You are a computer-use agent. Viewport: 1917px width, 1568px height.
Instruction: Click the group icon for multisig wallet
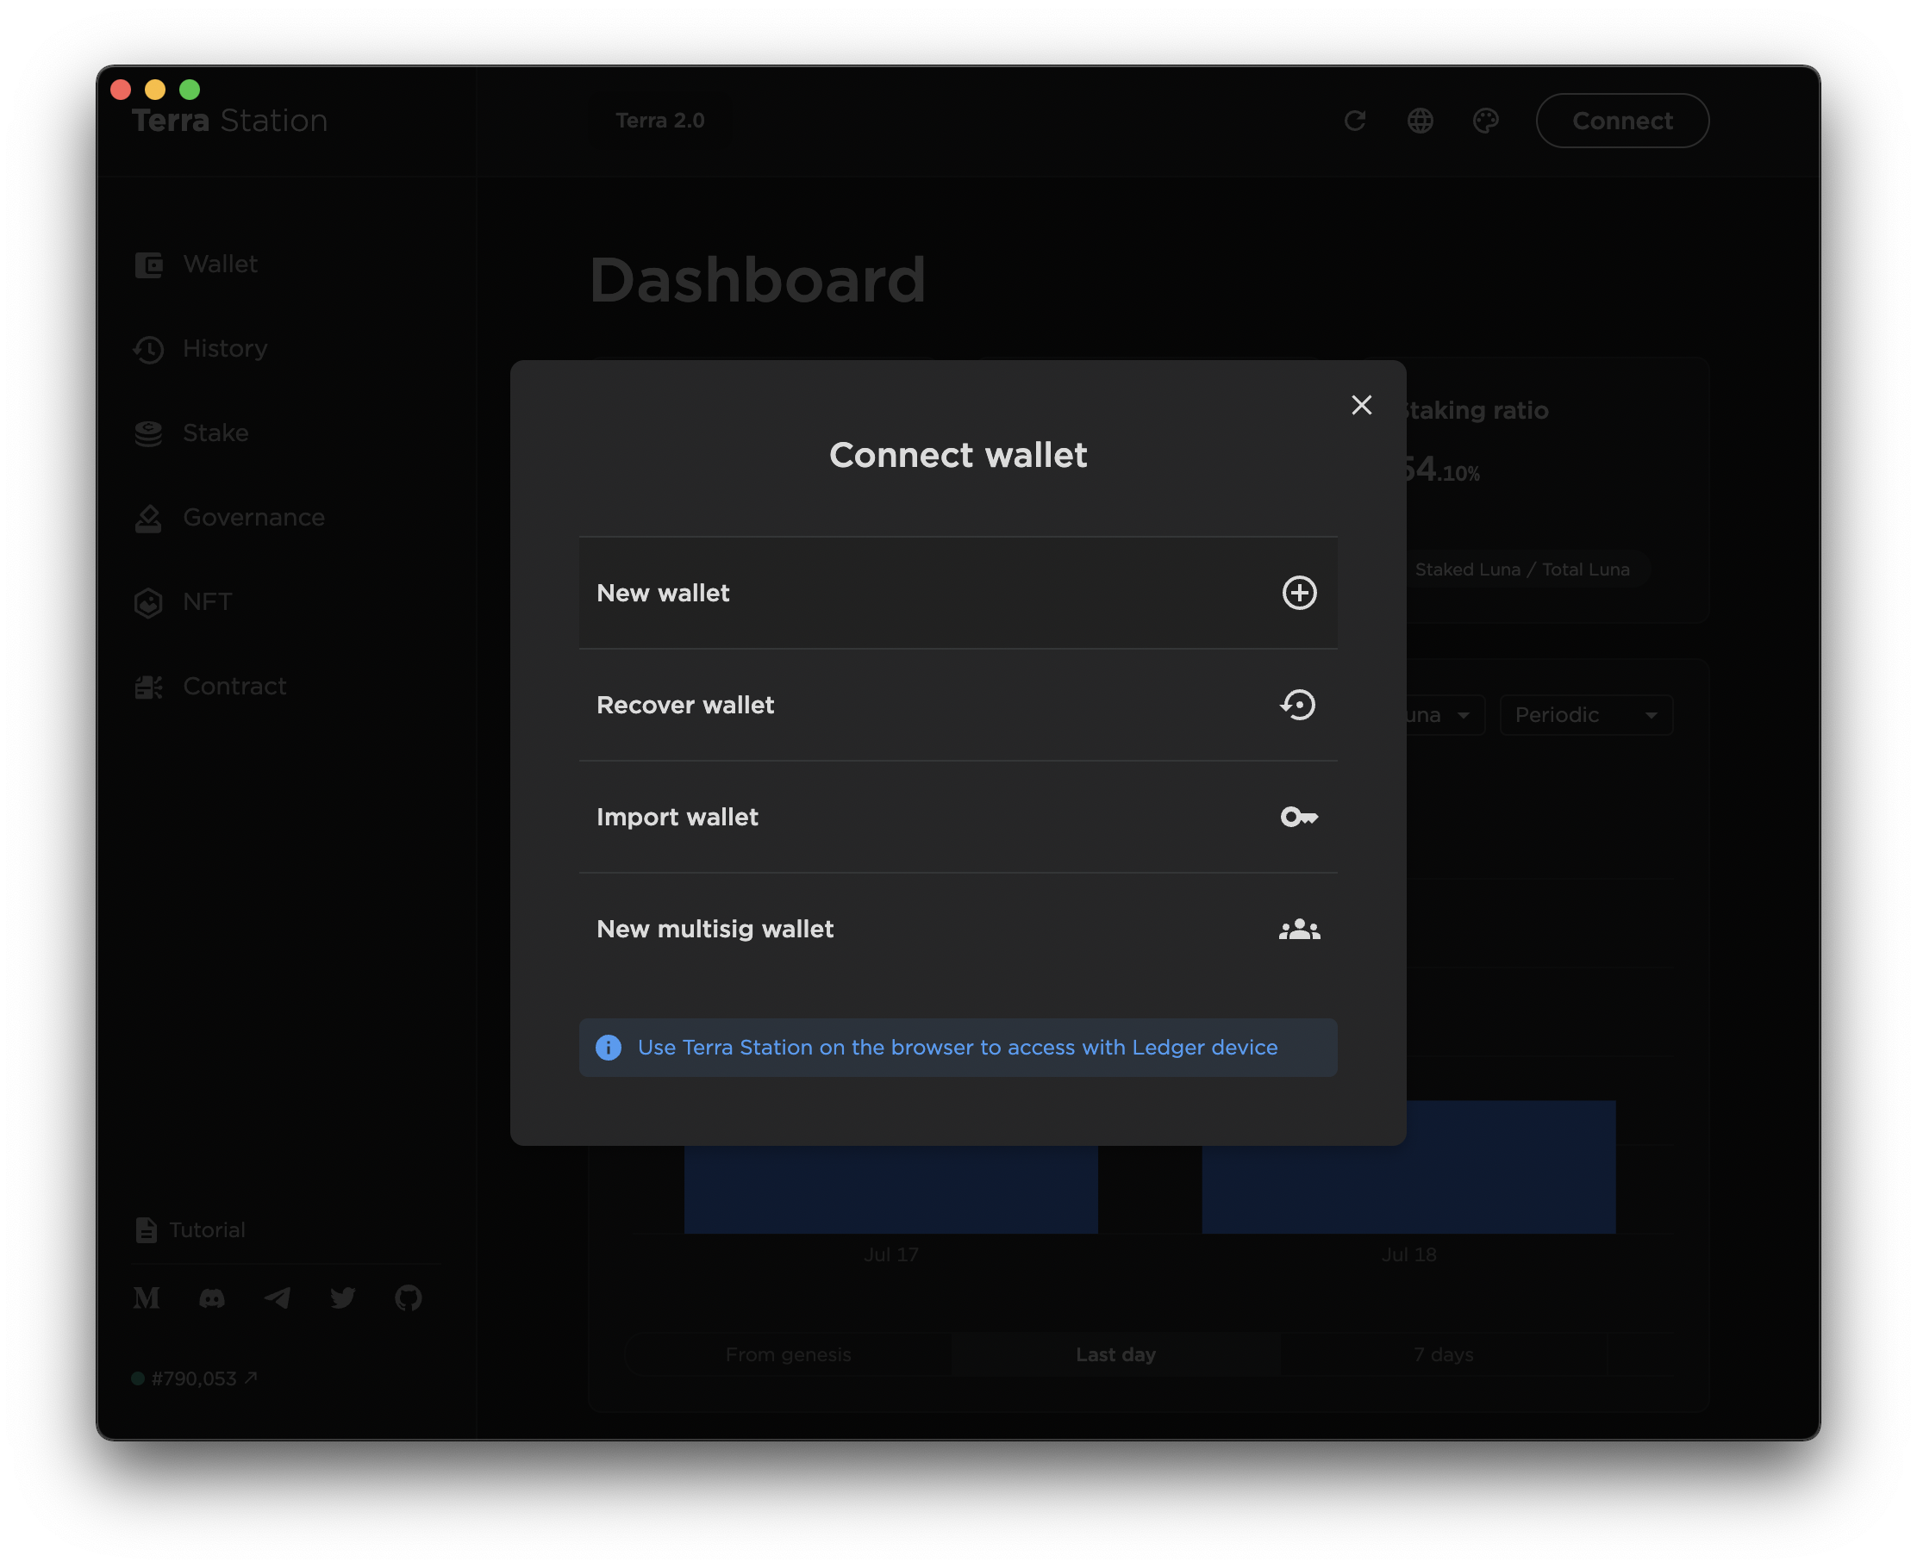point(1299,929)
